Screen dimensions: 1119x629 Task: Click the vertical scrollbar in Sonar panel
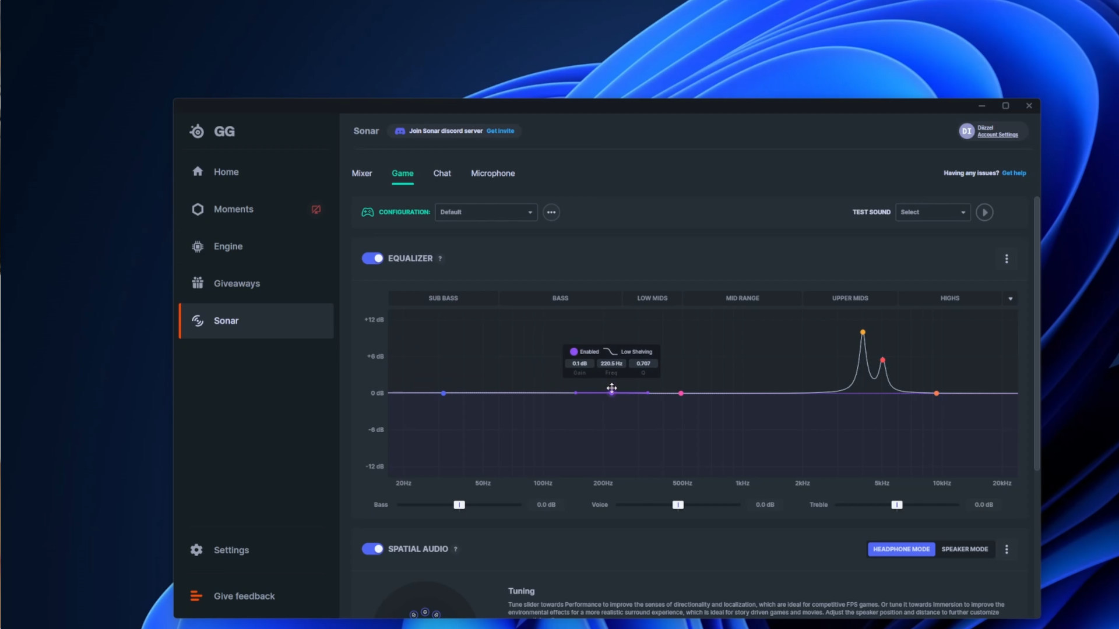click(x=1037, y=334)
